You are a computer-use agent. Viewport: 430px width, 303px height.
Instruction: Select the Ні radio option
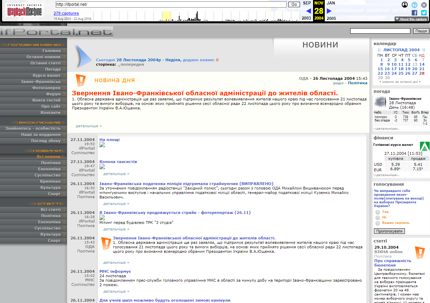click(378, 218)
